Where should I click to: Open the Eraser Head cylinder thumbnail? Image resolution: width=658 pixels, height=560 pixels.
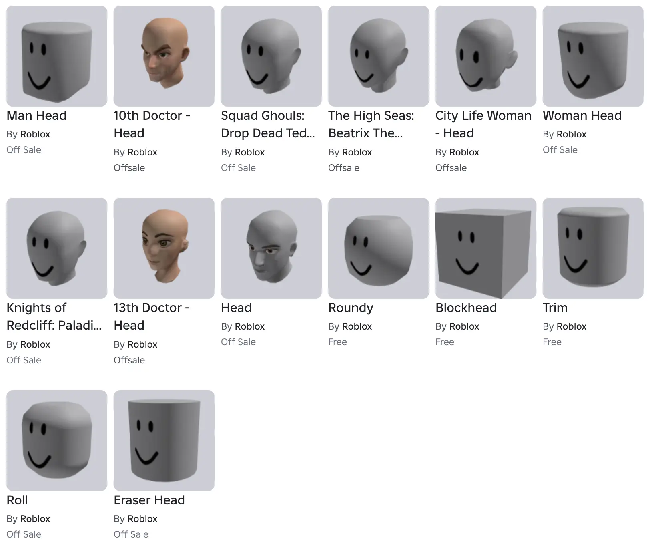point(164,441)
